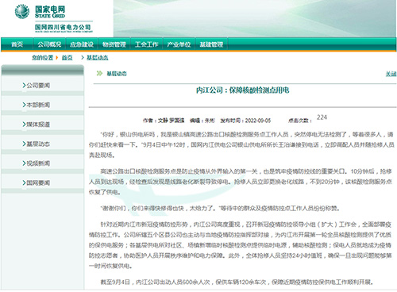This screenshot has width=397, height=292.
Task: Open the 工会工作 nav item
Action: (x=146, y=44)
